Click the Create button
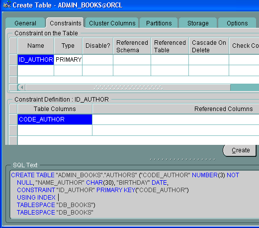The height and width of the screenshot is (228, 259). click(240, 150)
